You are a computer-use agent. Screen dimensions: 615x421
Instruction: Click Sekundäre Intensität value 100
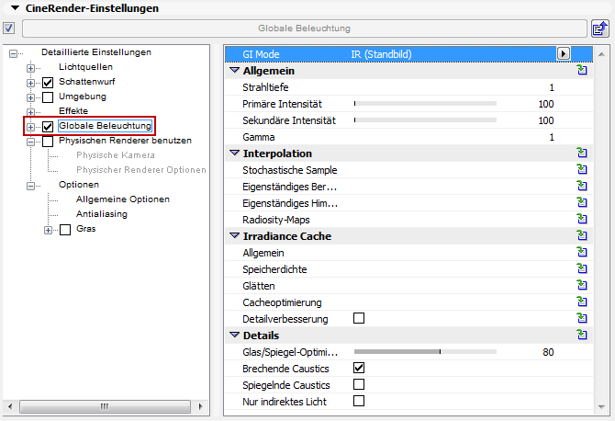tap(545, 120)
